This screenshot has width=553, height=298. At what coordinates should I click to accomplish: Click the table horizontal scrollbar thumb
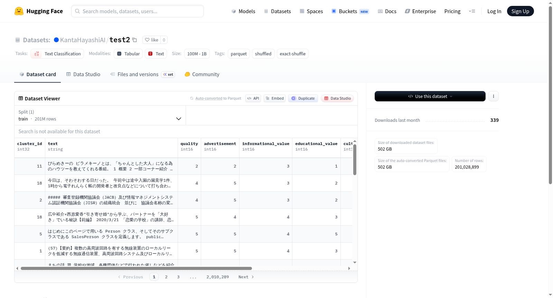click(136, 268)
